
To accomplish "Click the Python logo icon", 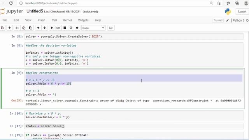I will pos(228,12).
